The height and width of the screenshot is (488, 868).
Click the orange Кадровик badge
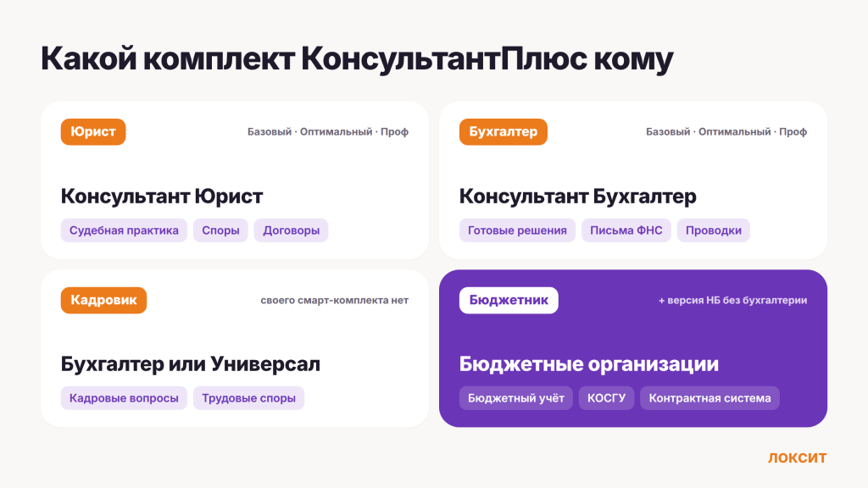103,300
